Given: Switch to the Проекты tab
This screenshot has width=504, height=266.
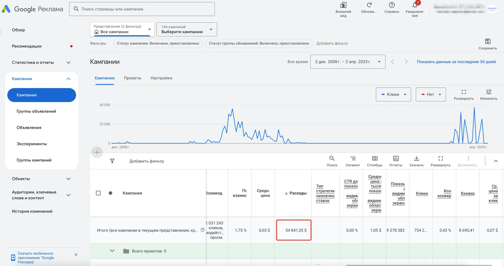Looking at the screenshot, I should pyautogui.click(x=133, y=78).
